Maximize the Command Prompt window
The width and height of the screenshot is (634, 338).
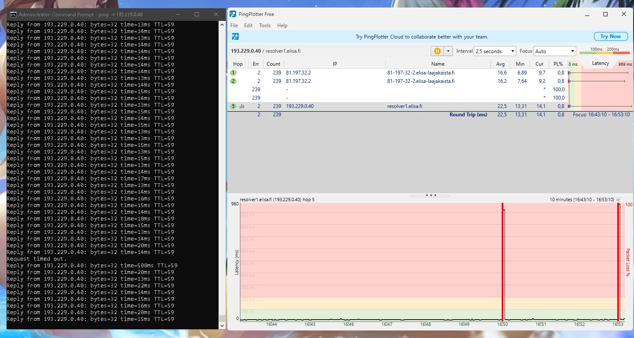point(197,14)
